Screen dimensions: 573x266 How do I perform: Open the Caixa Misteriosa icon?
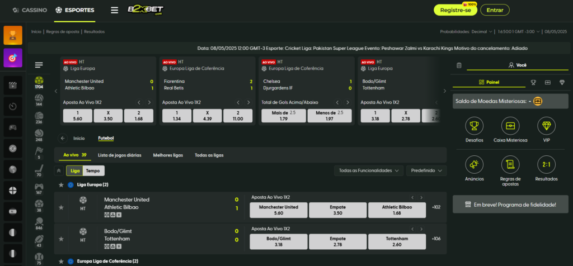pos(510,126)
